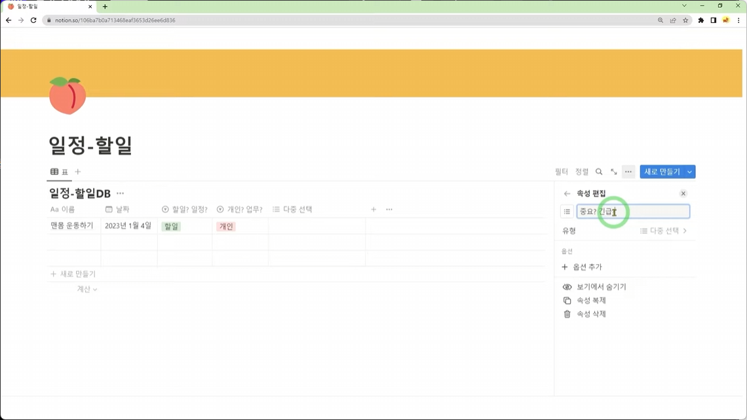Screen dimensions: 747x420
Task: Open table properties three-dot icon
Action: (x=389, y=210)
